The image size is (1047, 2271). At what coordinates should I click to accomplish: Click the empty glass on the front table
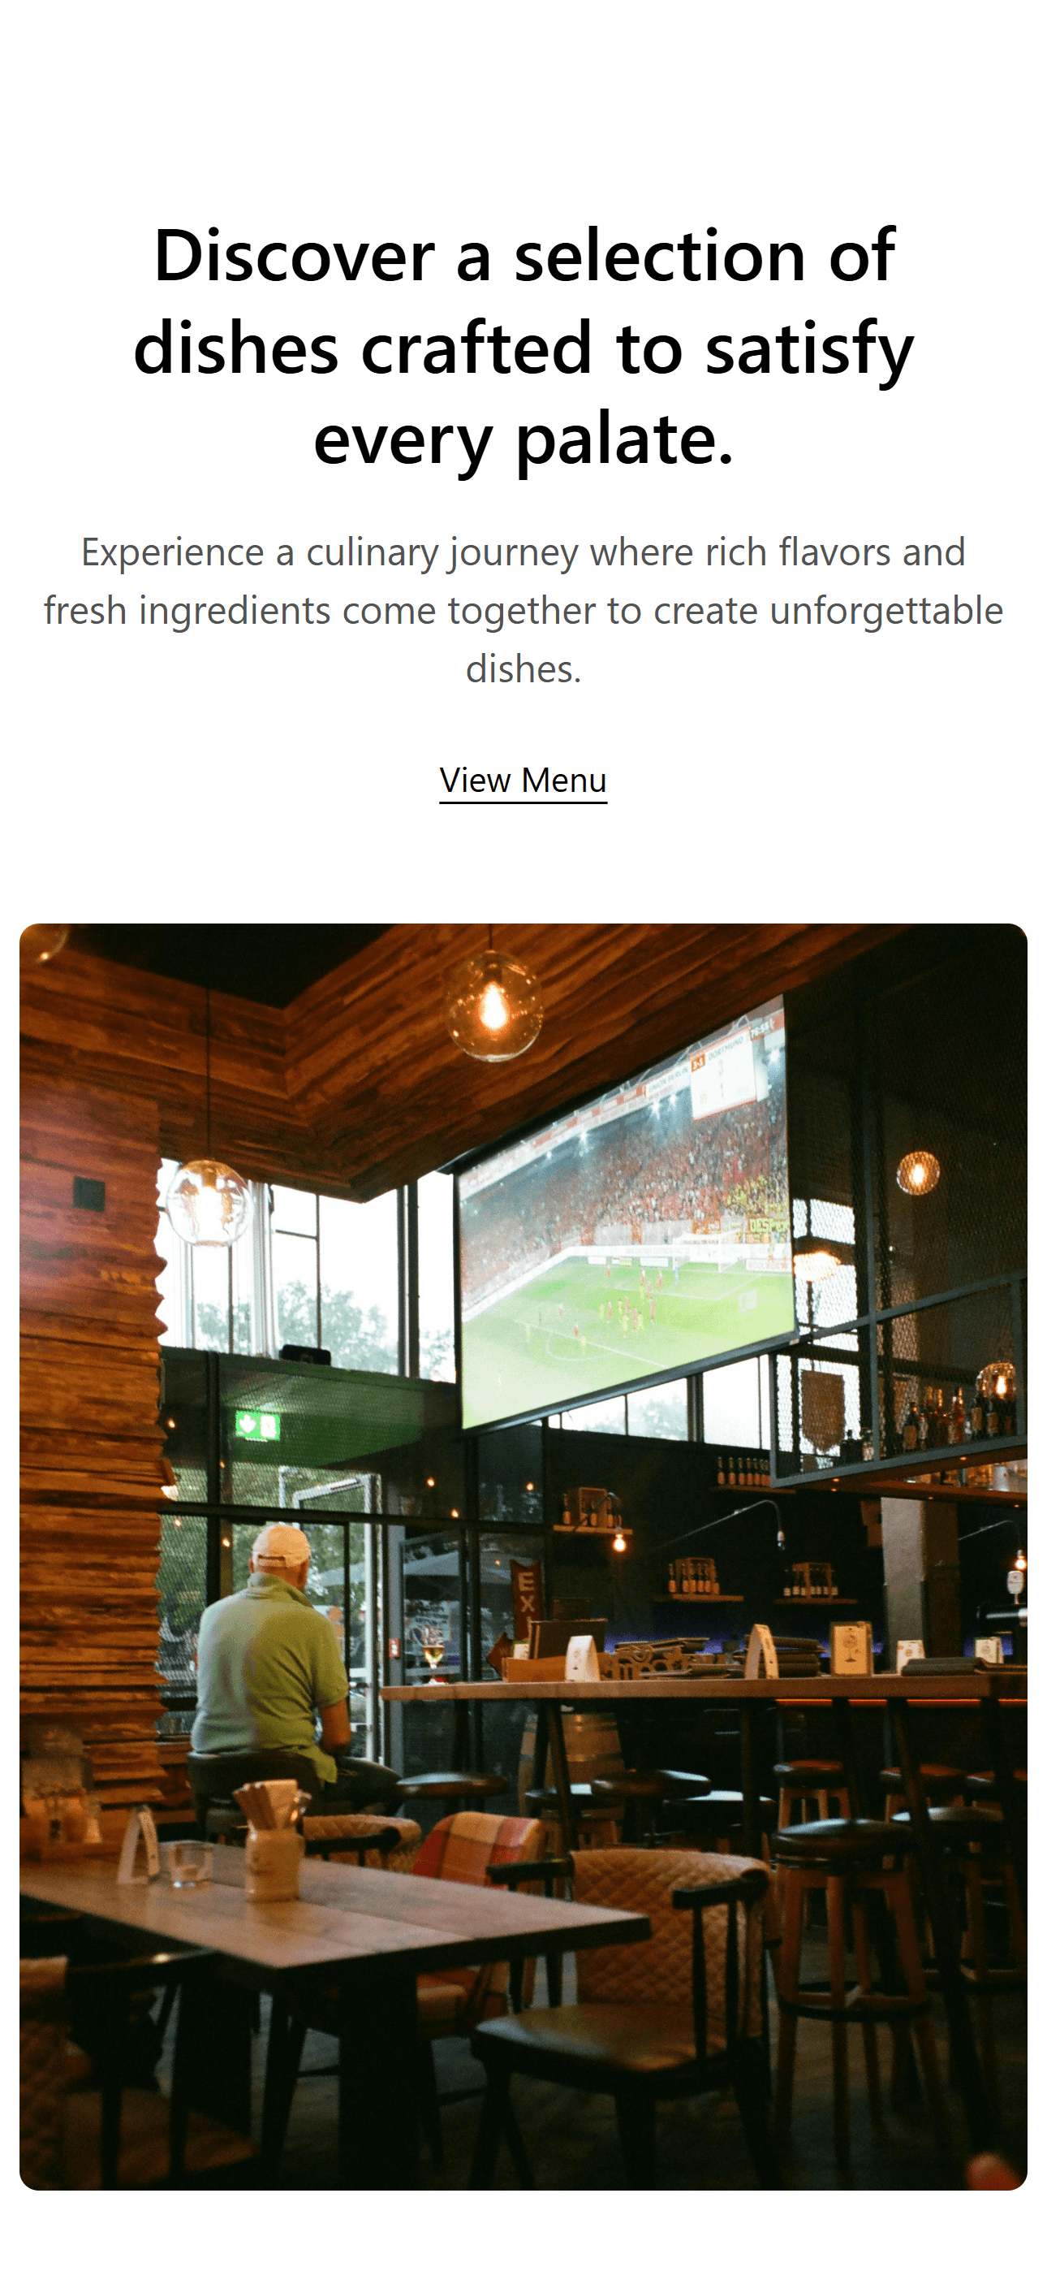188,1864
